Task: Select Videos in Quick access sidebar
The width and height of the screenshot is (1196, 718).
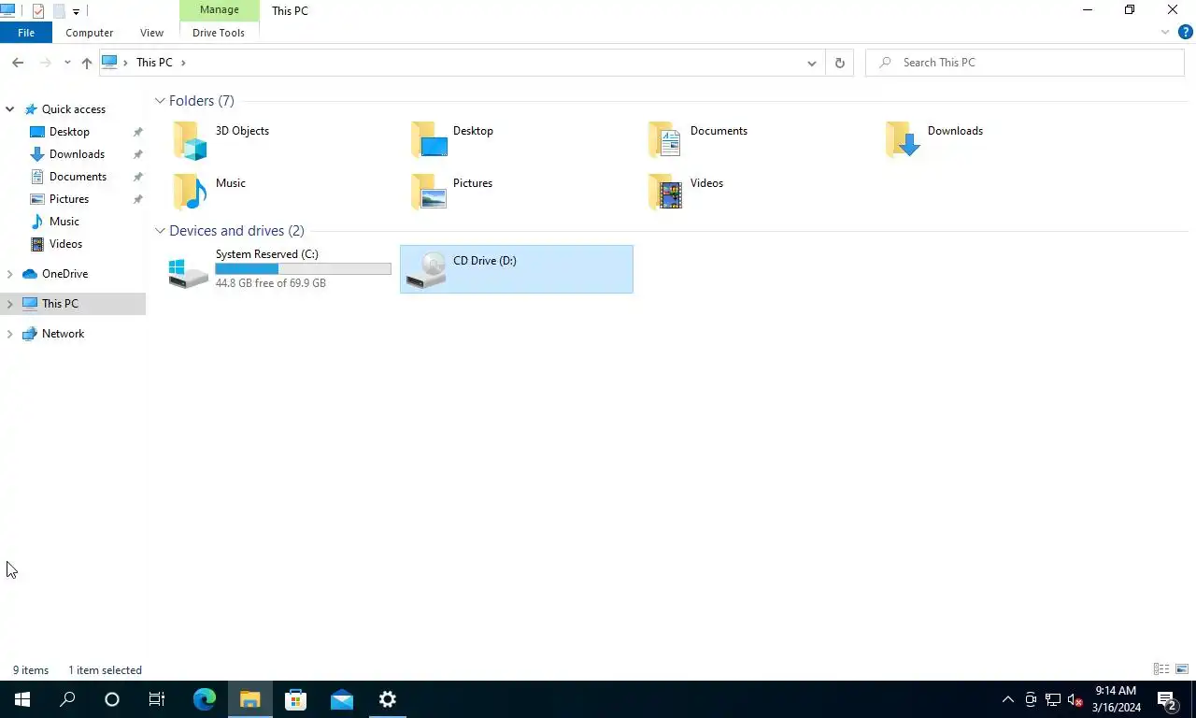Action: tap(65, 244)
